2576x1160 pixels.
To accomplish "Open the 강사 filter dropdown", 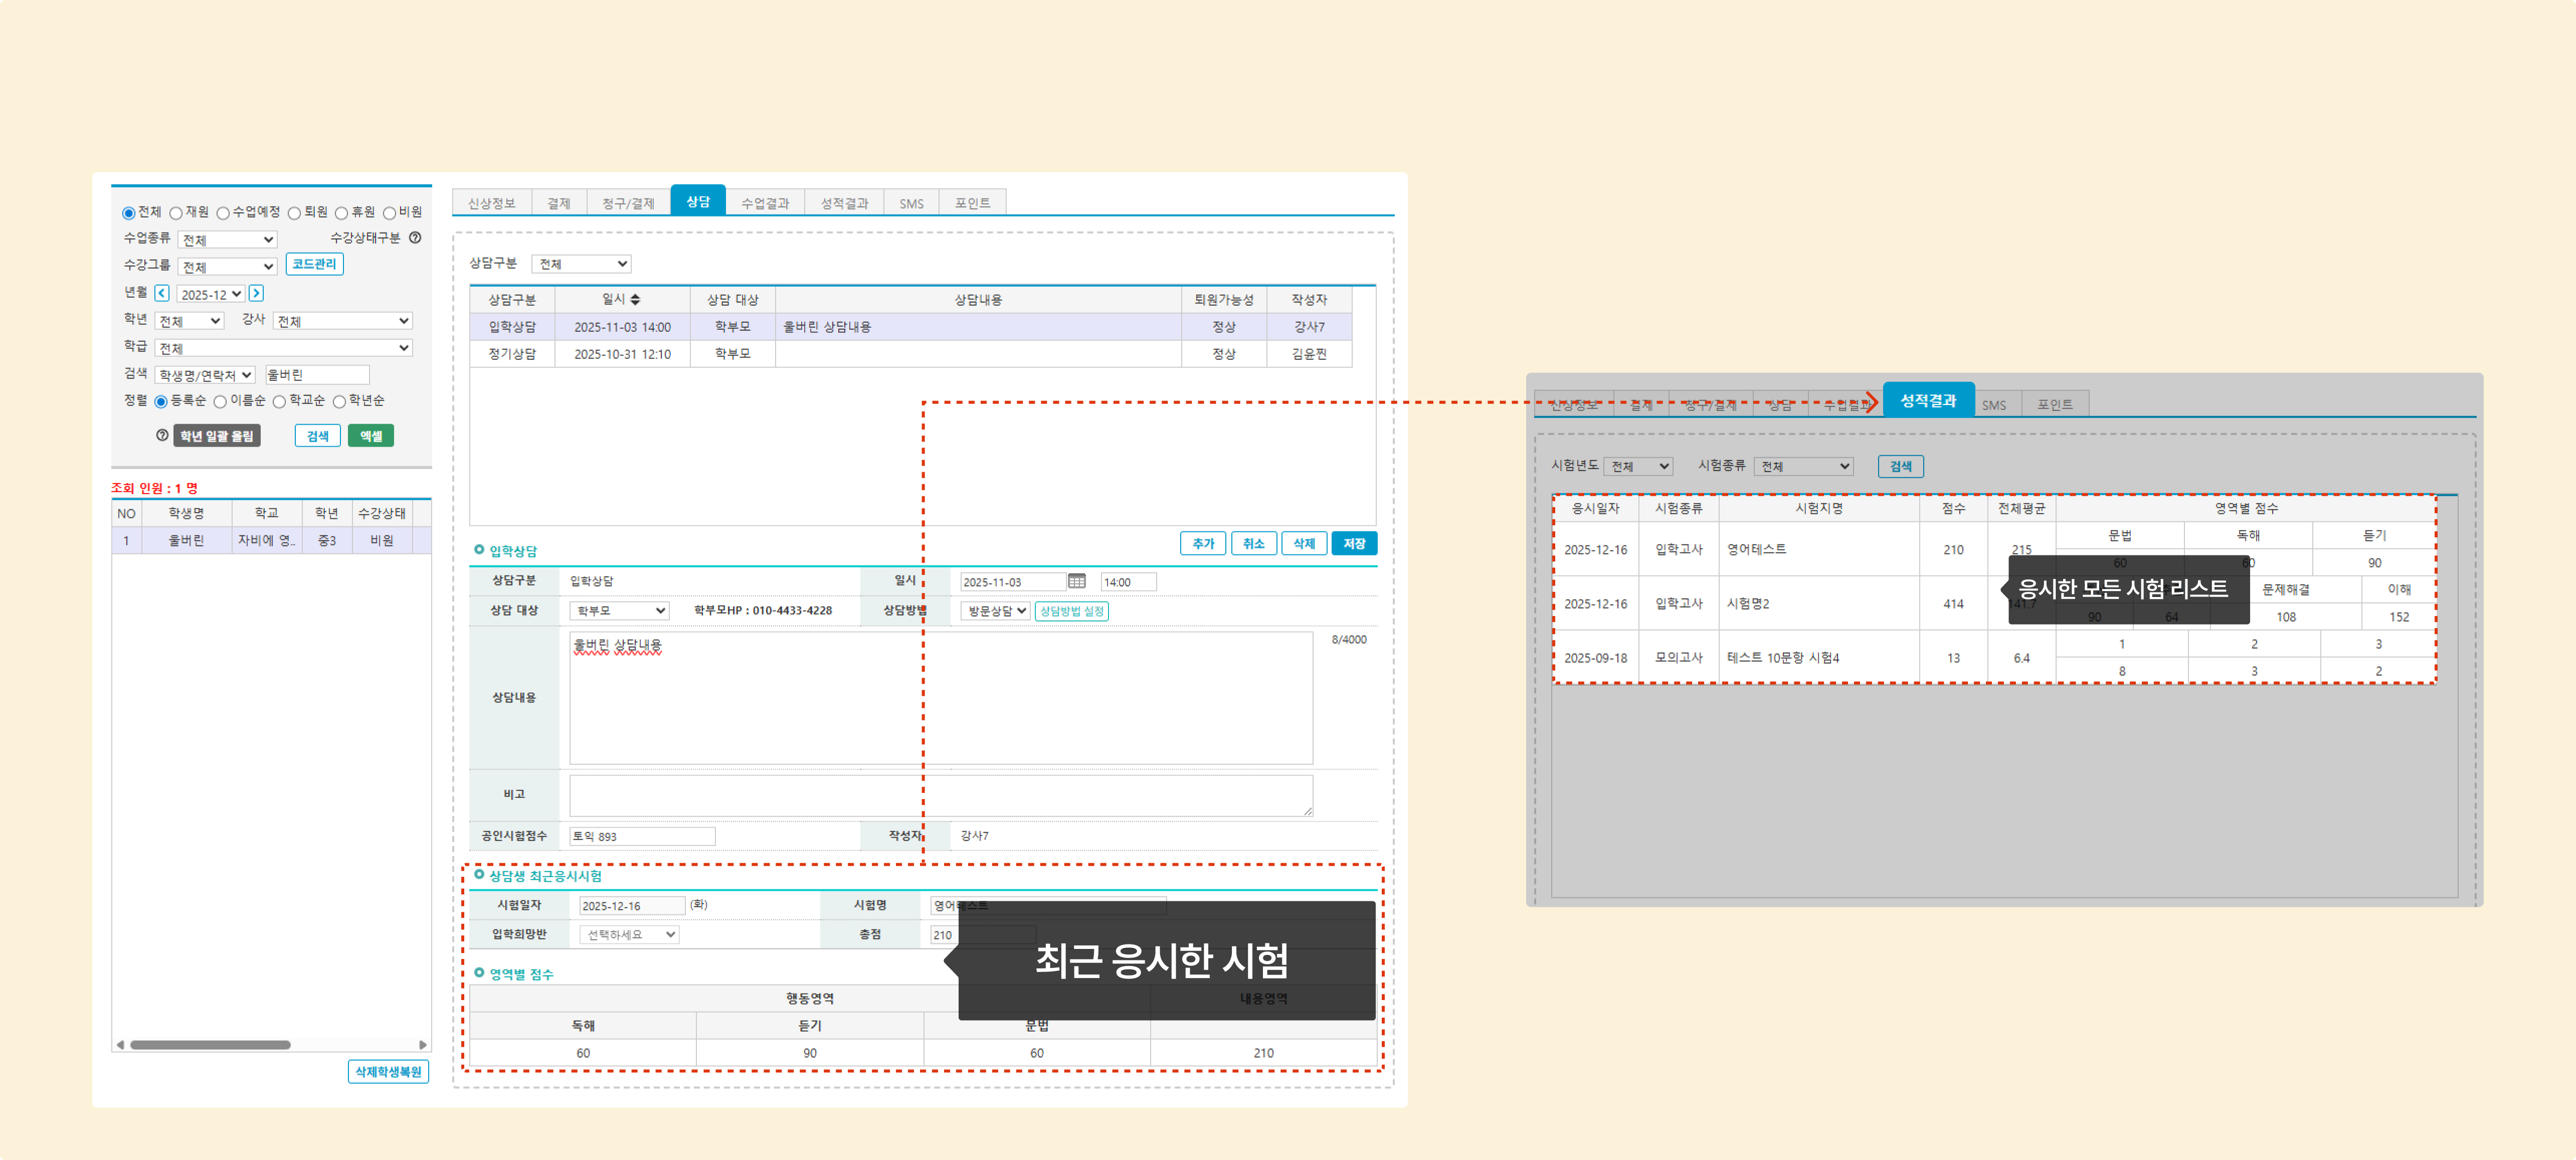I will 342,321.
